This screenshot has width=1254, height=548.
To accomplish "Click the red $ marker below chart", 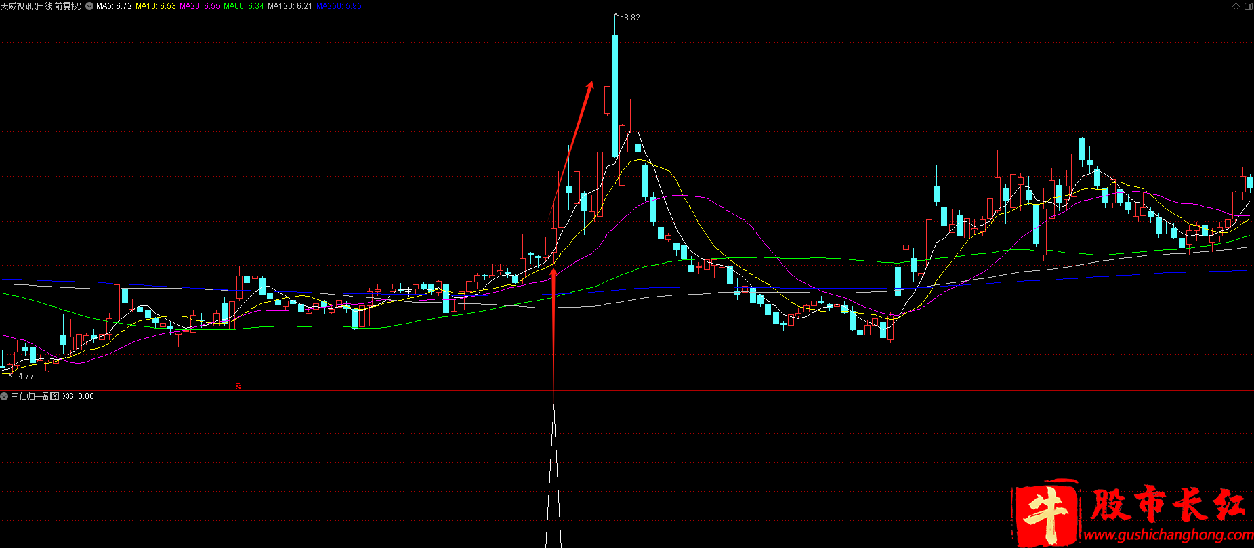I will click(238, 387).
